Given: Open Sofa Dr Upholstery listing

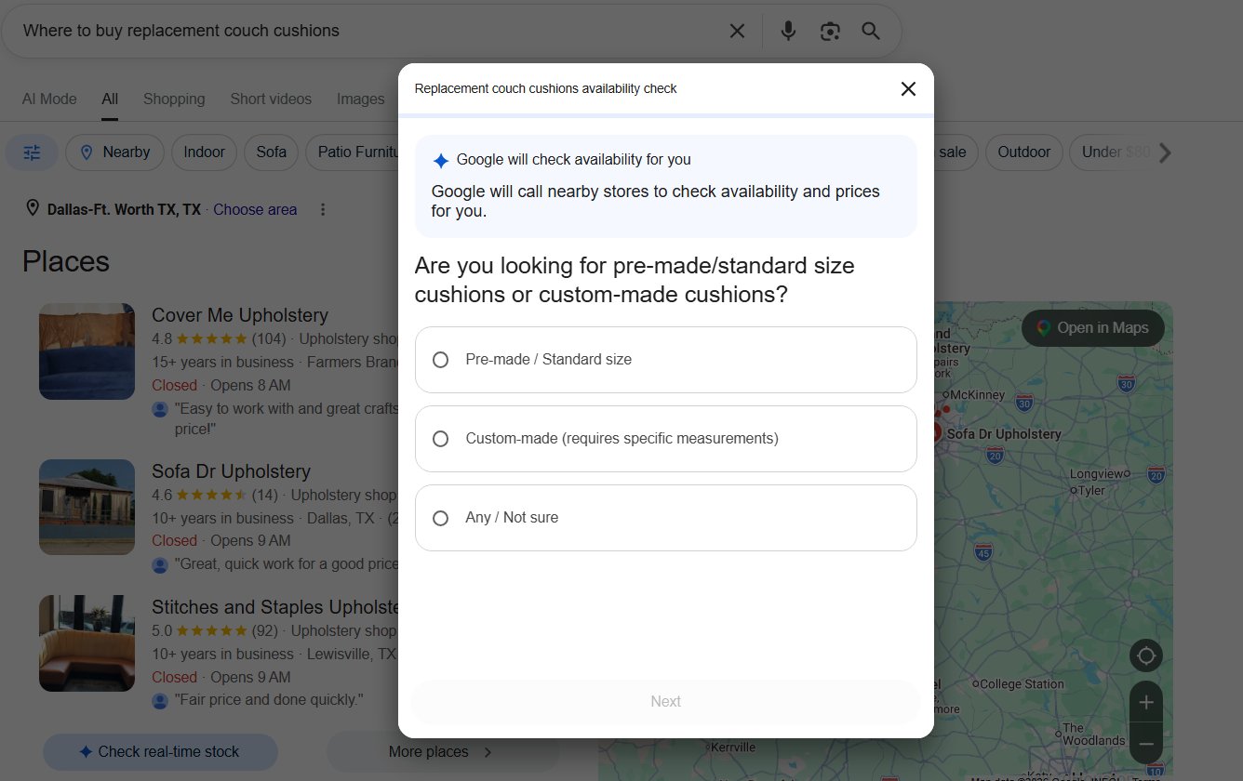Looking at the screenshot, I should (x=231, y=471).
